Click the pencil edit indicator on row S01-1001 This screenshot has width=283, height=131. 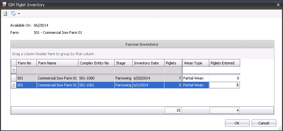pyautogui.click(x=14, y=85)
